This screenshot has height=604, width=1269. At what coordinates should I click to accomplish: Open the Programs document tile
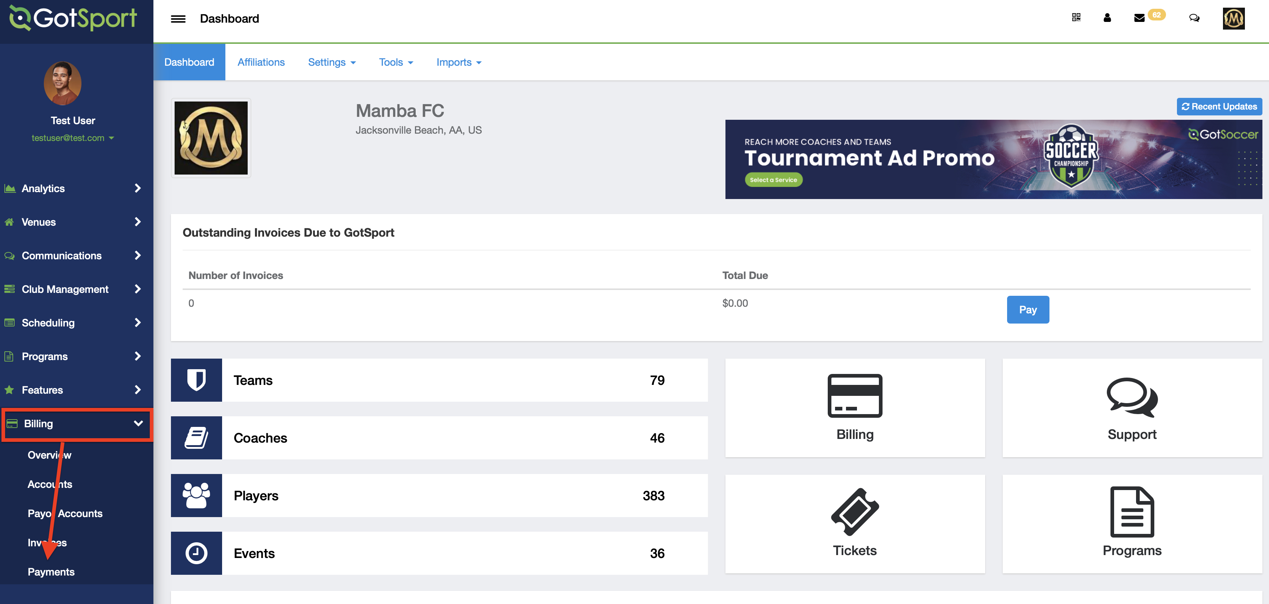click(1132, 523)
